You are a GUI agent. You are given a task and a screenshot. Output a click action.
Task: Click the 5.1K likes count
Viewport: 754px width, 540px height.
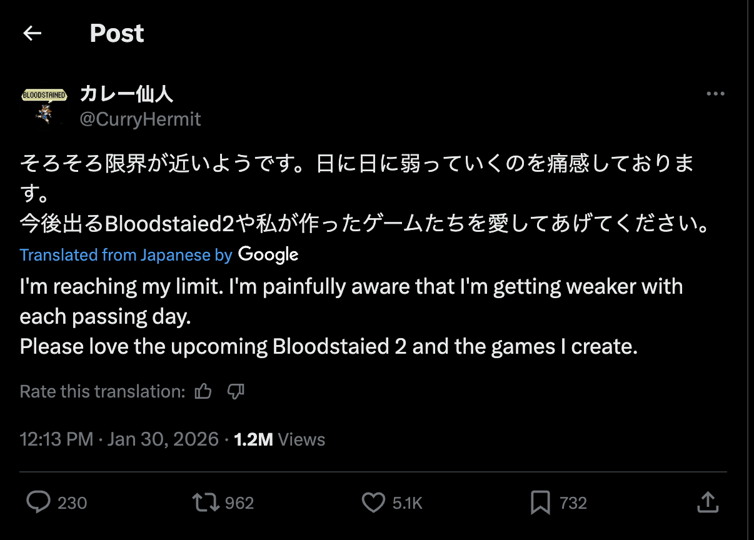coord(407,503)
